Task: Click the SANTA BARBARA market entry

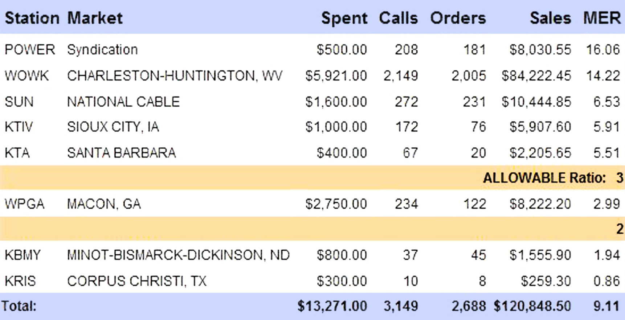Action: [x=122, y=153]
